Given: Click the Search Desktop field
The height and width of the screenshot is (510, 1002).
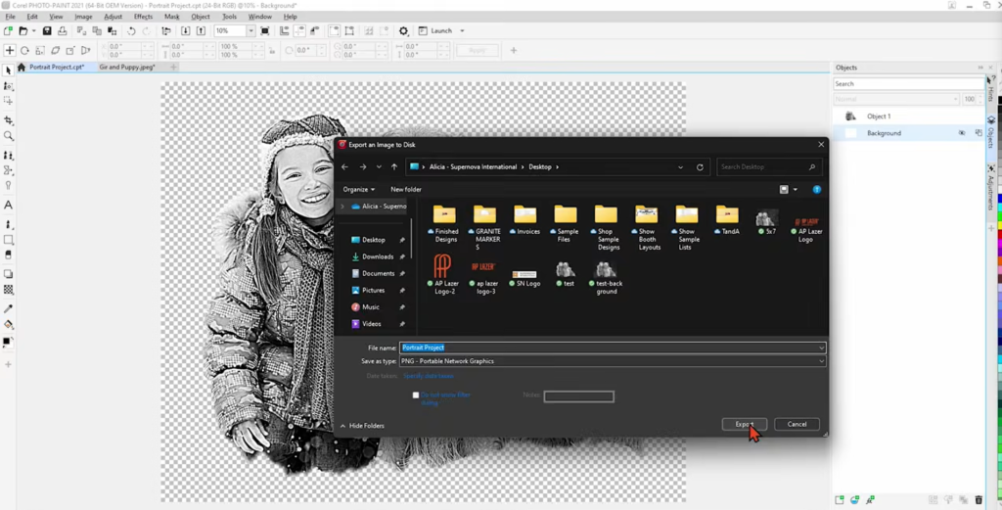Looking at the screenshot, I should [x=767, y=166].
